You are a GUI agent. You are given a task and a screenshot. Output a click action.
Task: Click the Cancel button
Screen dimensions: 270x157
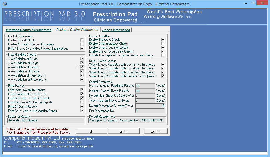(156, 131)
